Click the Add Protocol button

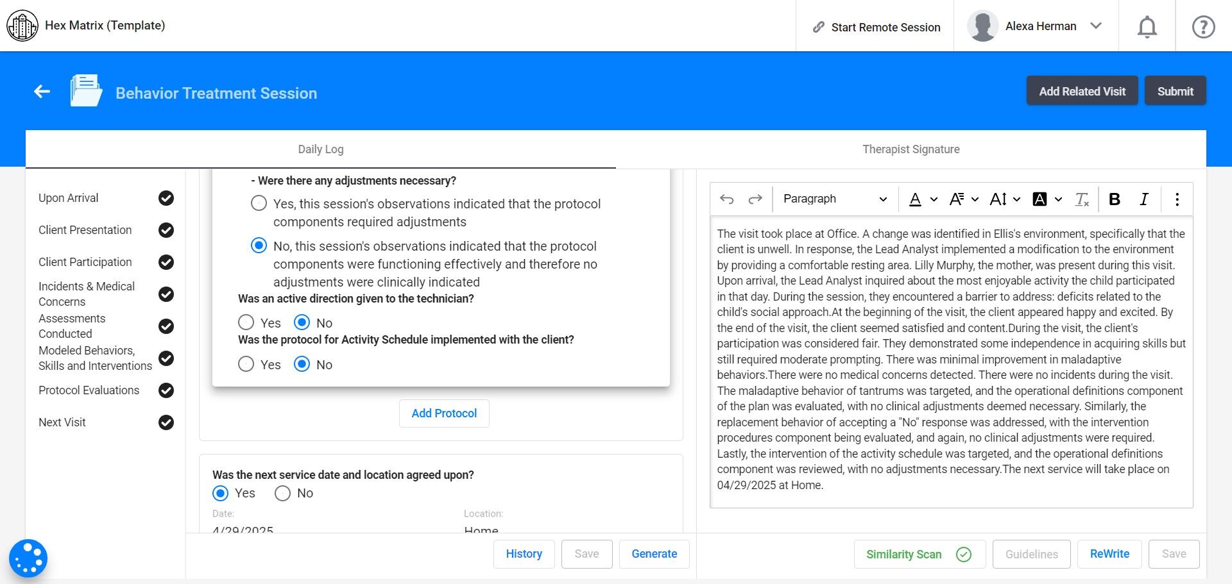(444, 413)
